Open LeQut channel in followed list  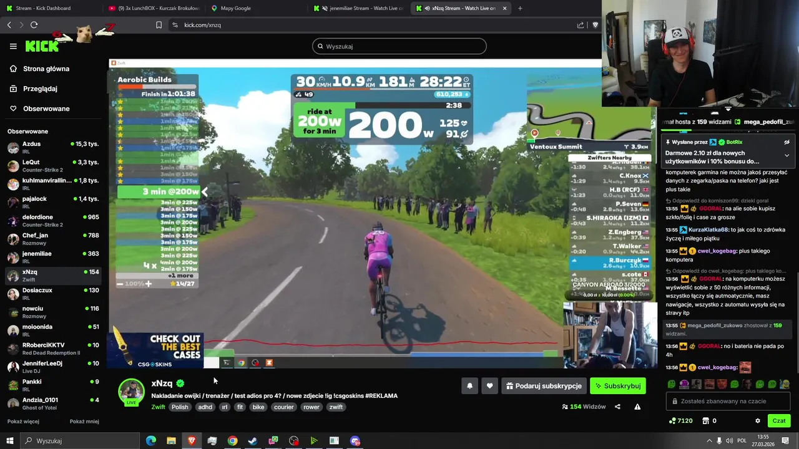coord(53,166)
